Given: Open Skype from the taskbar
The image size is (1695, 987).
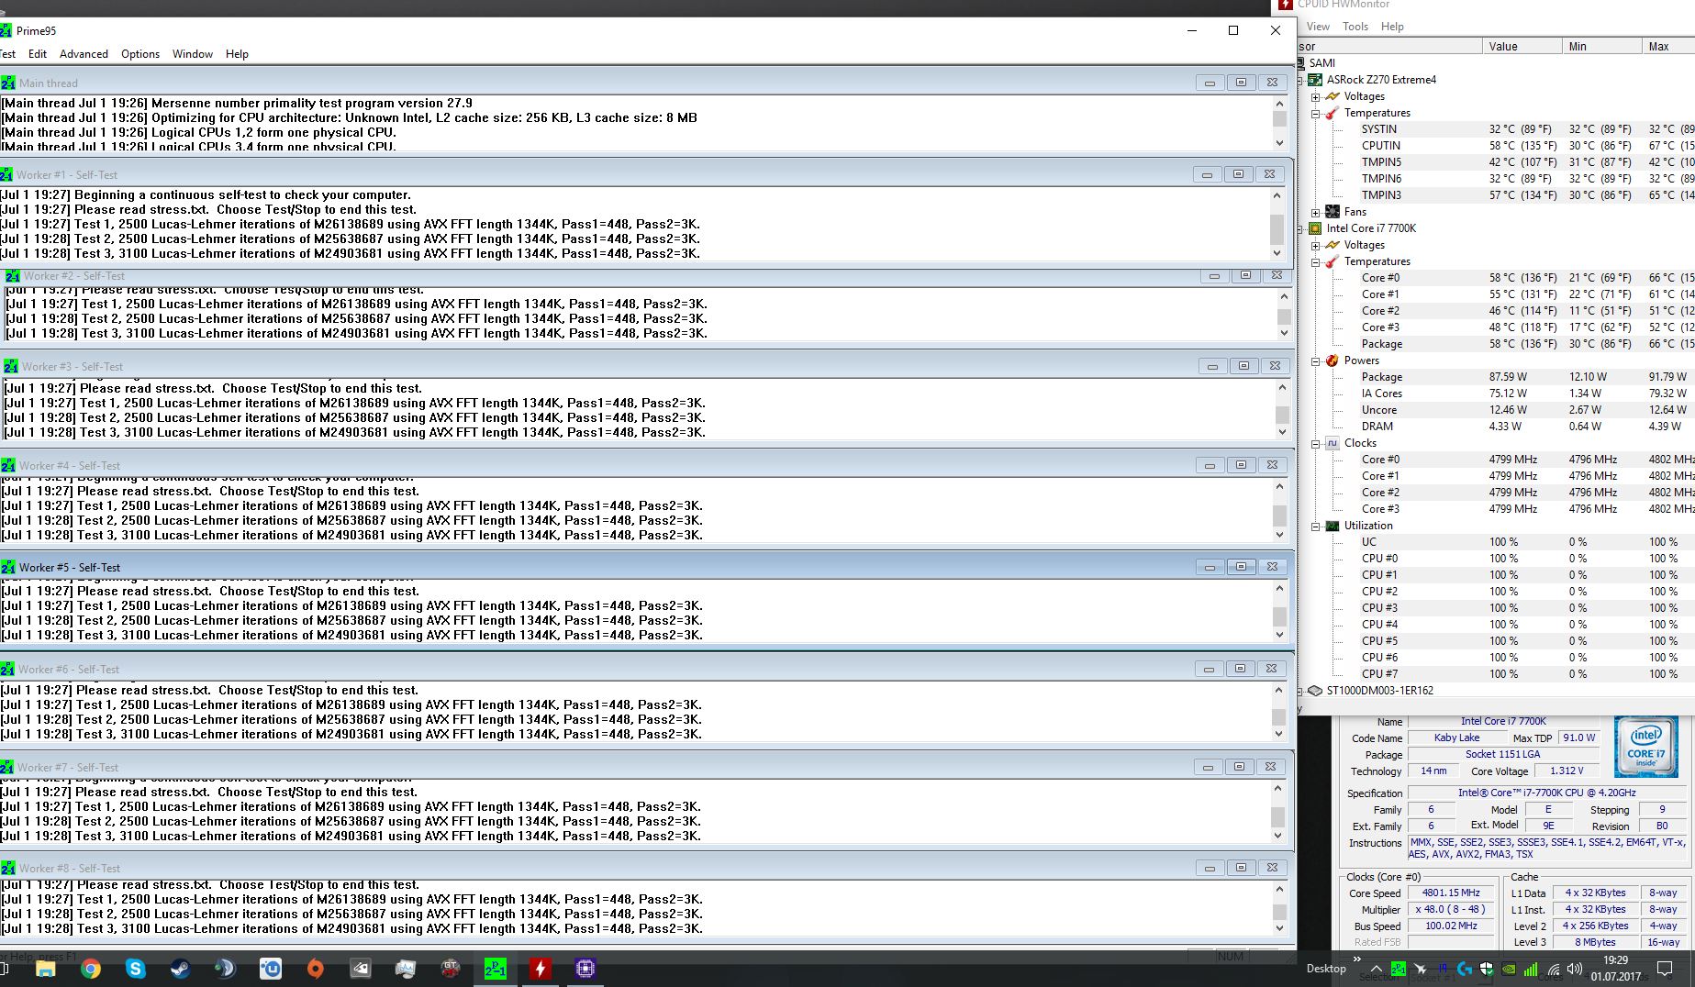Looking at the screenshot, I should pyautogui.click(x=135, y=969).
